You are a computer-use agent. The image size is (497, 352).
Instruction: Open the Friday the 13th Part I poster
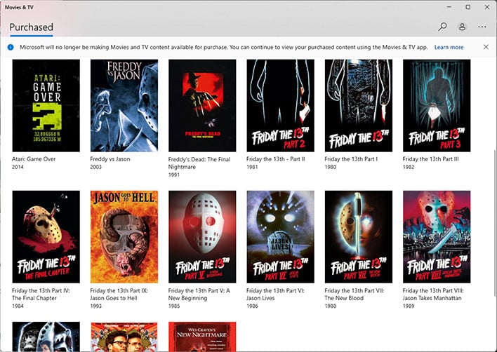point(359,105)
